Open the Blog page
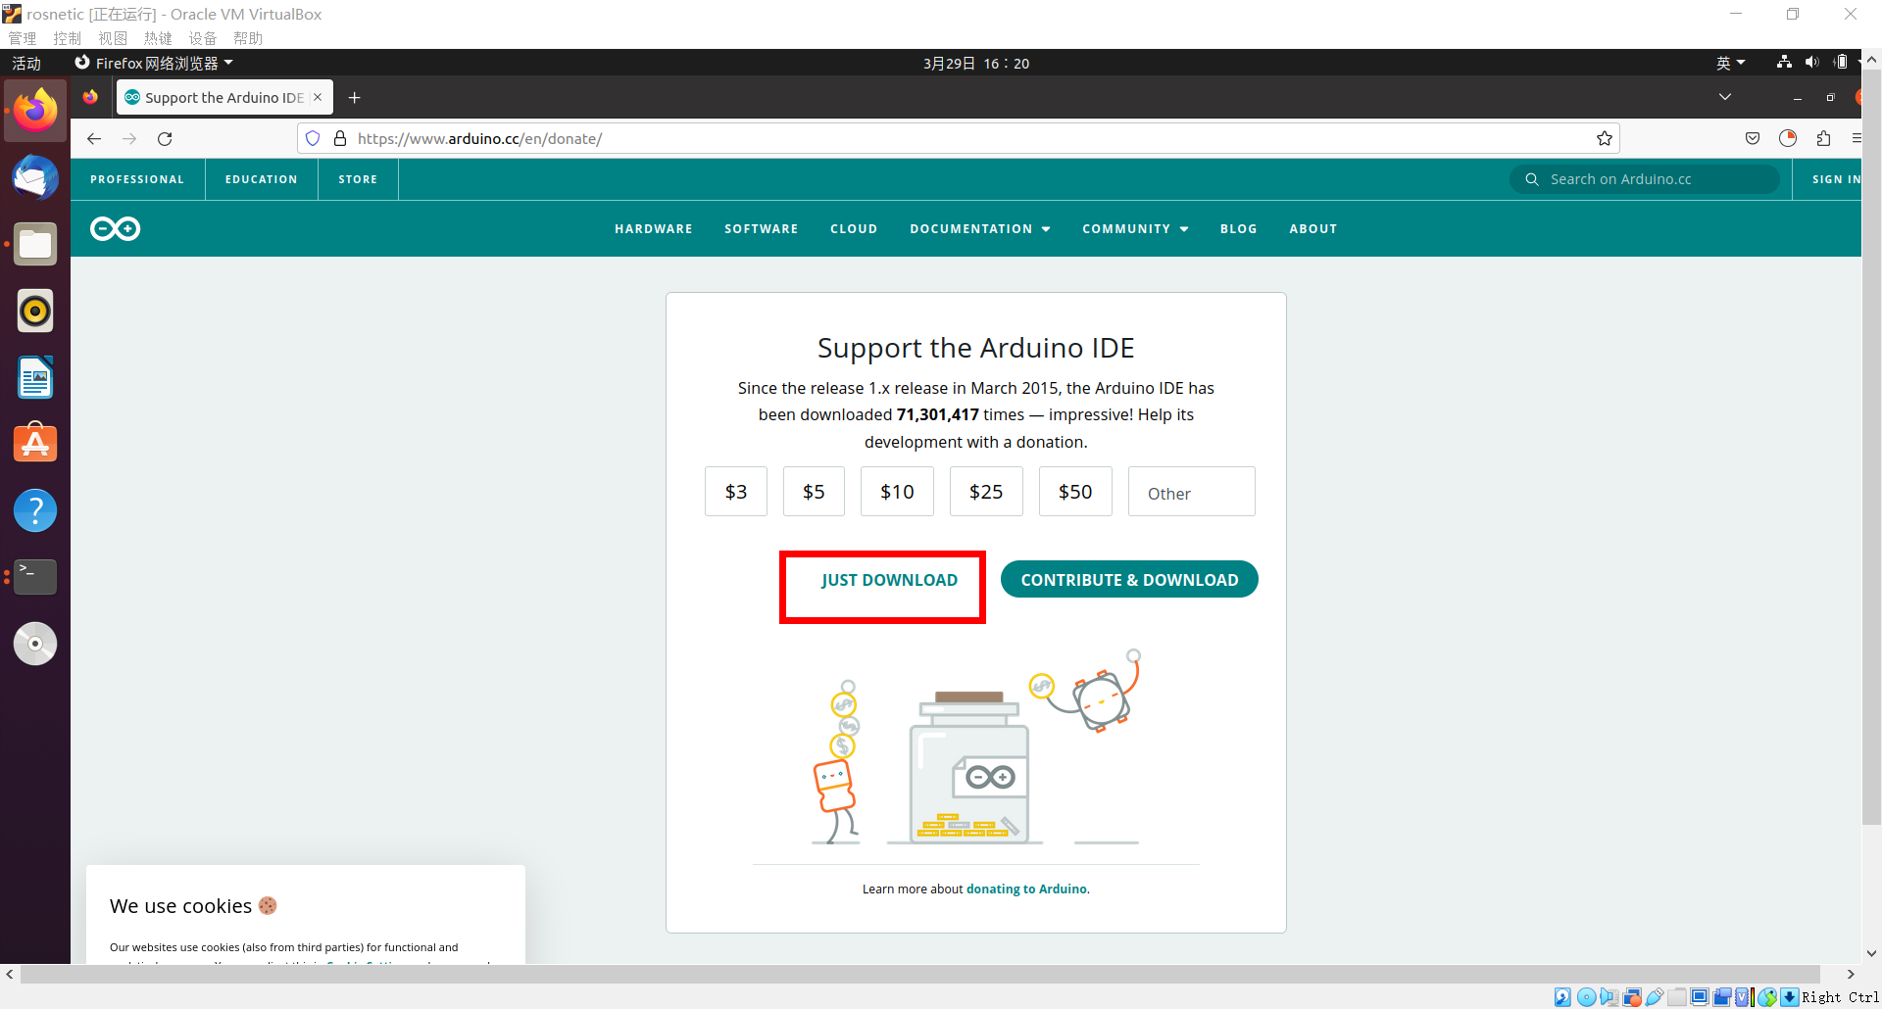Image resolution: width=1882 pixels, height=1009 pixels. (1239, 228)
